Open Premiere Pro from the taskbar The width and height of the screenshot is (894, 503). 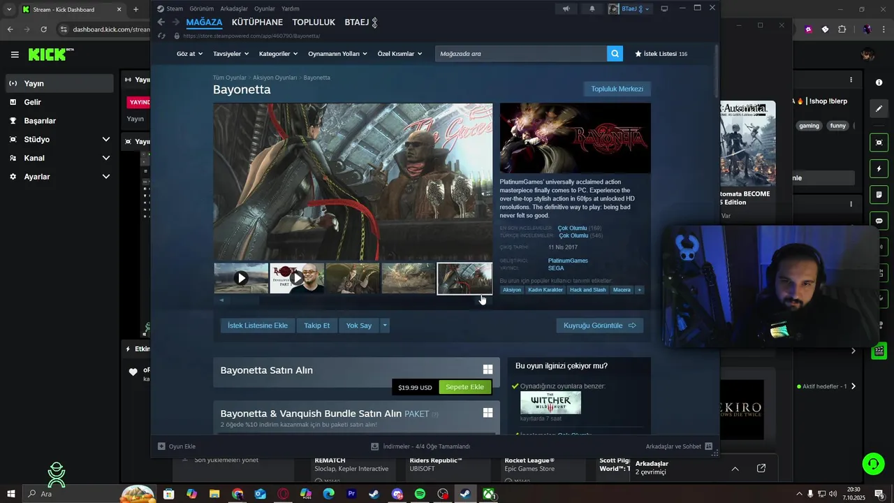[x=351, y=494]
